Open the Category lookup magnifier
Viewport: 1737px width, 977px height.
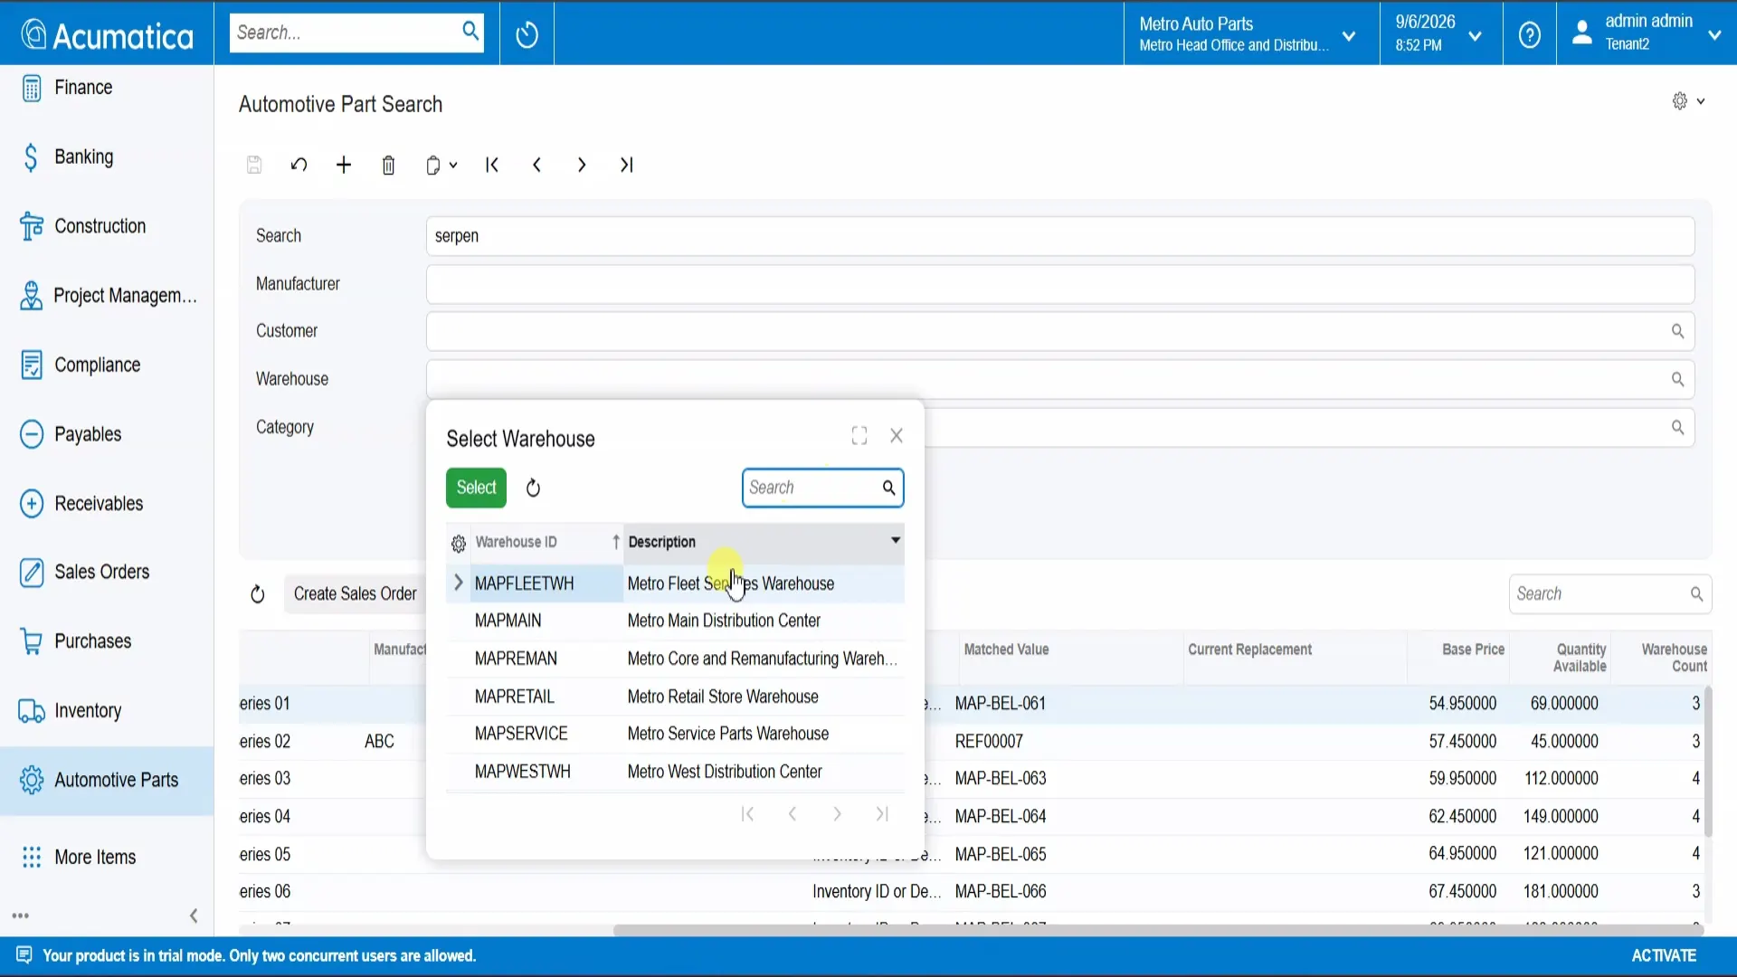(x=1677, y=427)
